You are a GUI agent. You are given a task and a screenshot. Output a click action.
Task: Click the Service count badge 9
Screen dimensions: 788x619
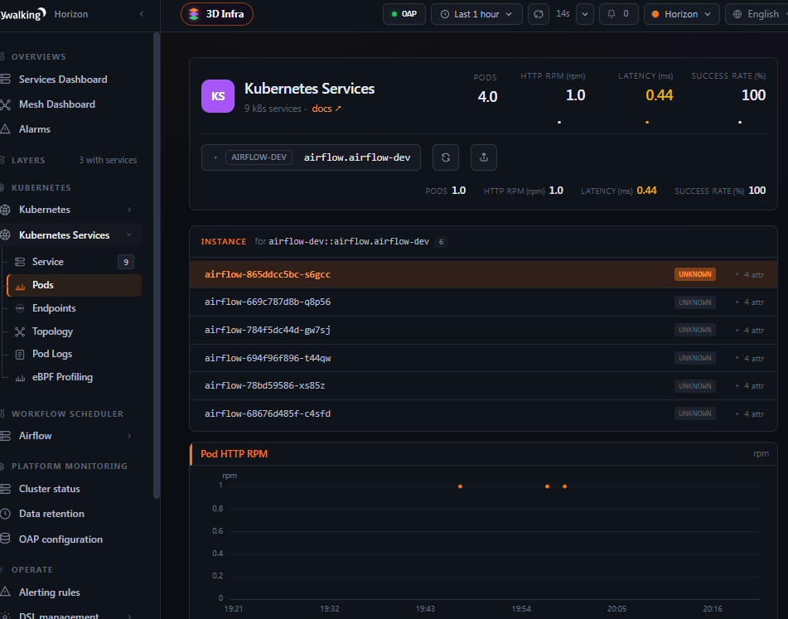tap(126, 262)
